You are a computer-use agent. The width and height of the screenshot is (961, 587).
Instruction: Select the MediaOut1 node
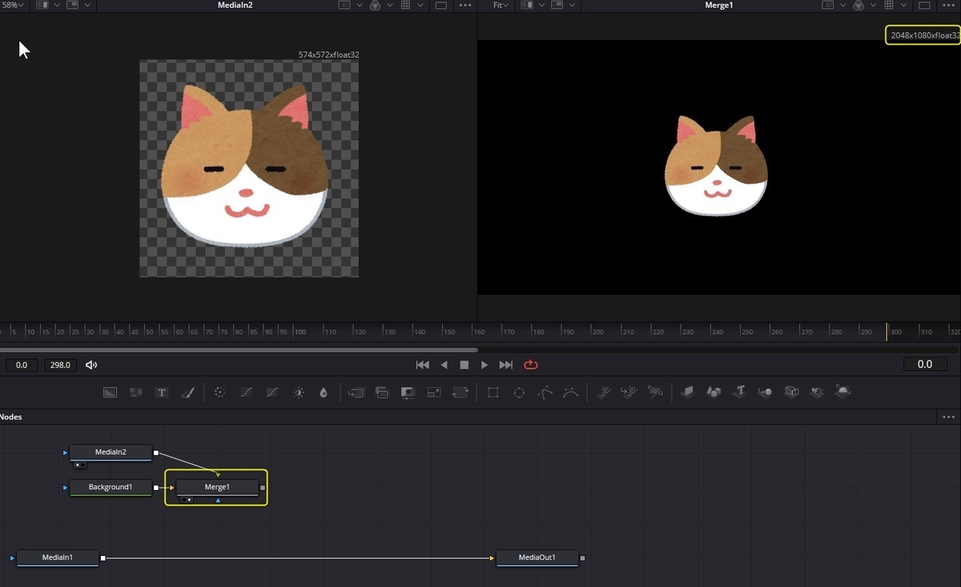click(x=537, y=557)
